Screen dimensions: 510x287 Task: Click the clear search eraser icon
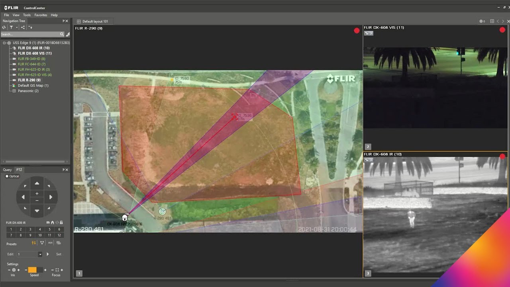pyautogui.click(x=68, y=34)
